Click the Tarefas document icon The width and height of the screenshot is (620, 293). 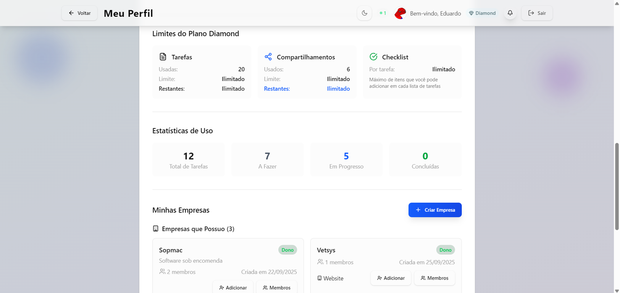(x=163, y=57)
